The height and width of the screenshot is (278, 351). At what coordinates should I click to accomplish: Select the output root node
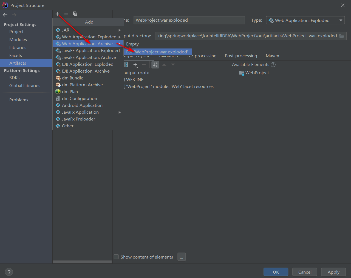[137, 73]
